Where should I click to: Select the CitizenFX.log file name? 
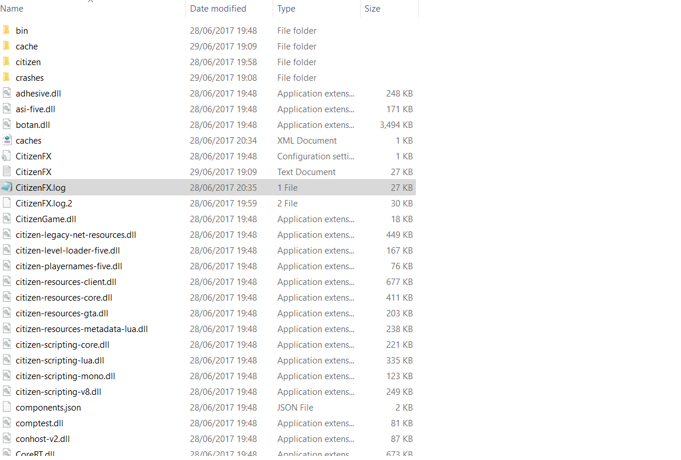click(40, 187)
